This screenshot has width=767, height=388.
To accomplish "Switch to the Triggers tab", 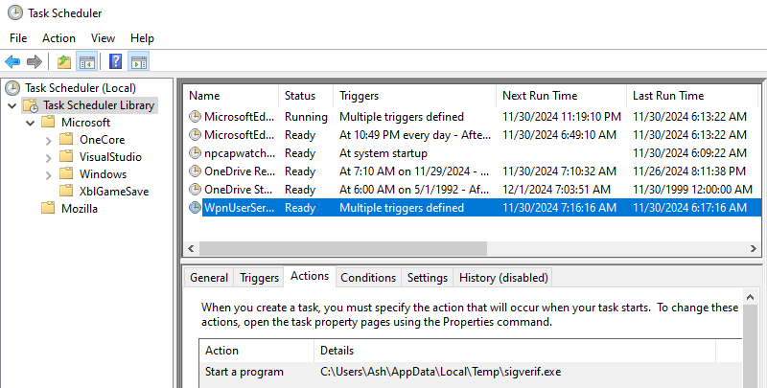I will (258, 278).
